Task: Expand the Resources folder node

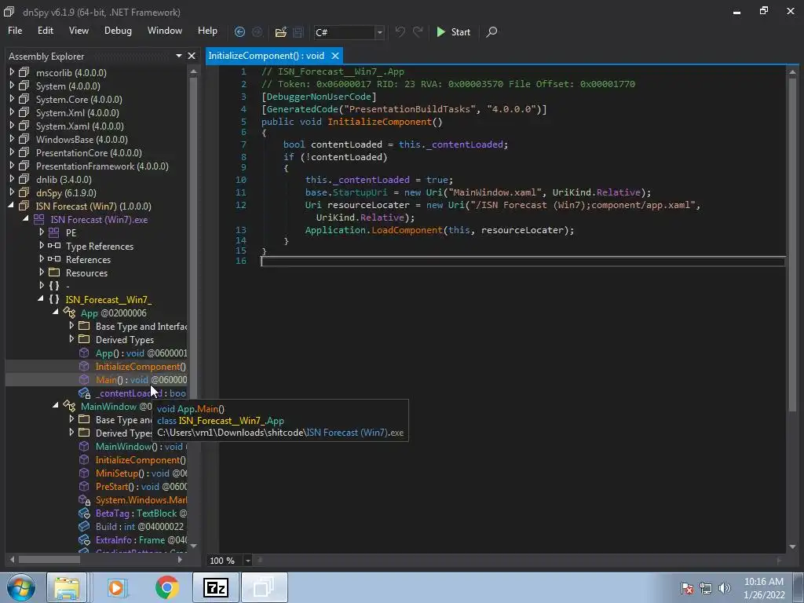Action: [x=42, y=272]
